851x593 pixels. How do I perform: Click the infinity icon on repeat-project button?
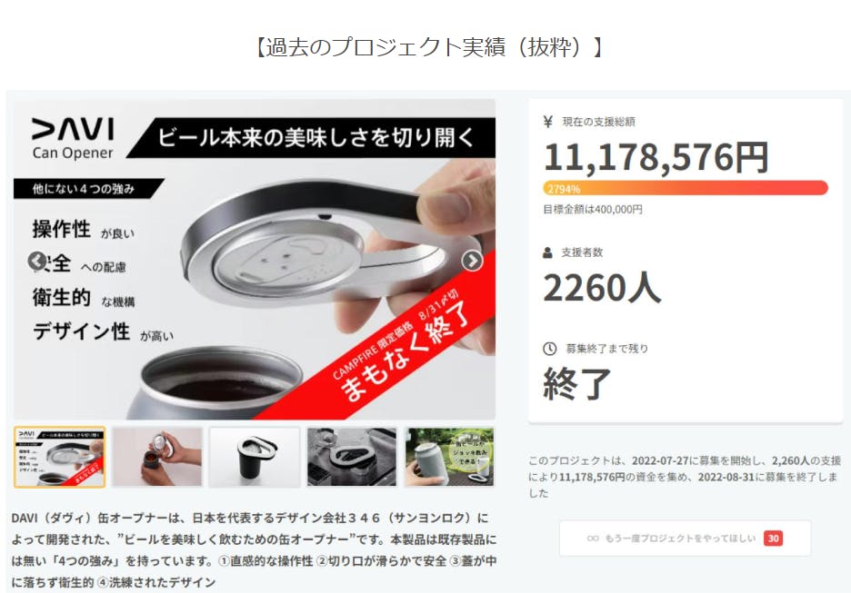point(593,539)
